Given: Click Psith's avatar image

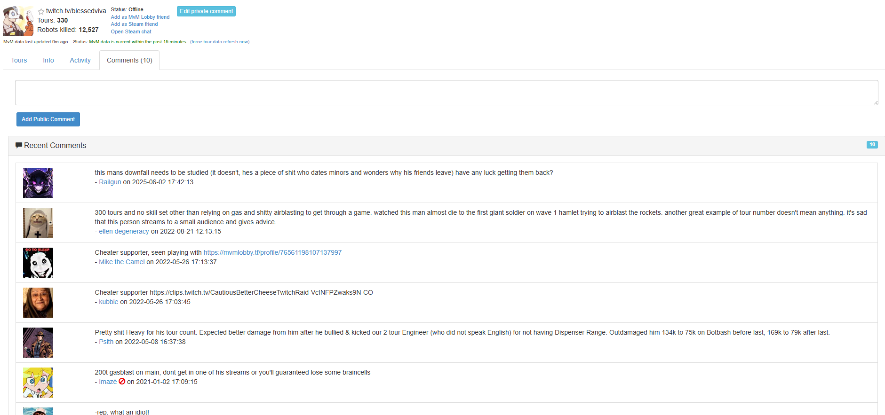Looking at the screenshot, I should tap(38, 343).
